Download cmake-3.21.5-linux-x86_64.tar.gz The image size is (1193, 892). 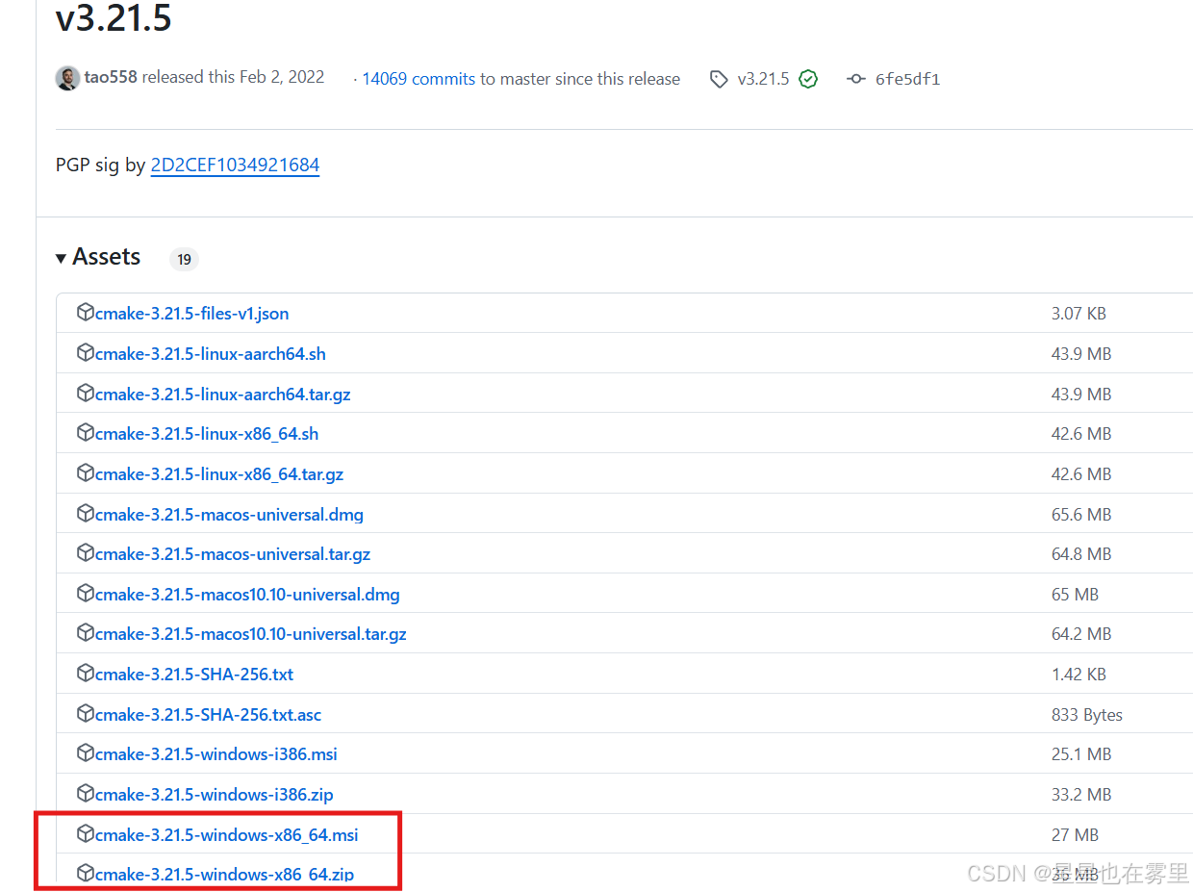pyautogui.click(x=218, y=473)
